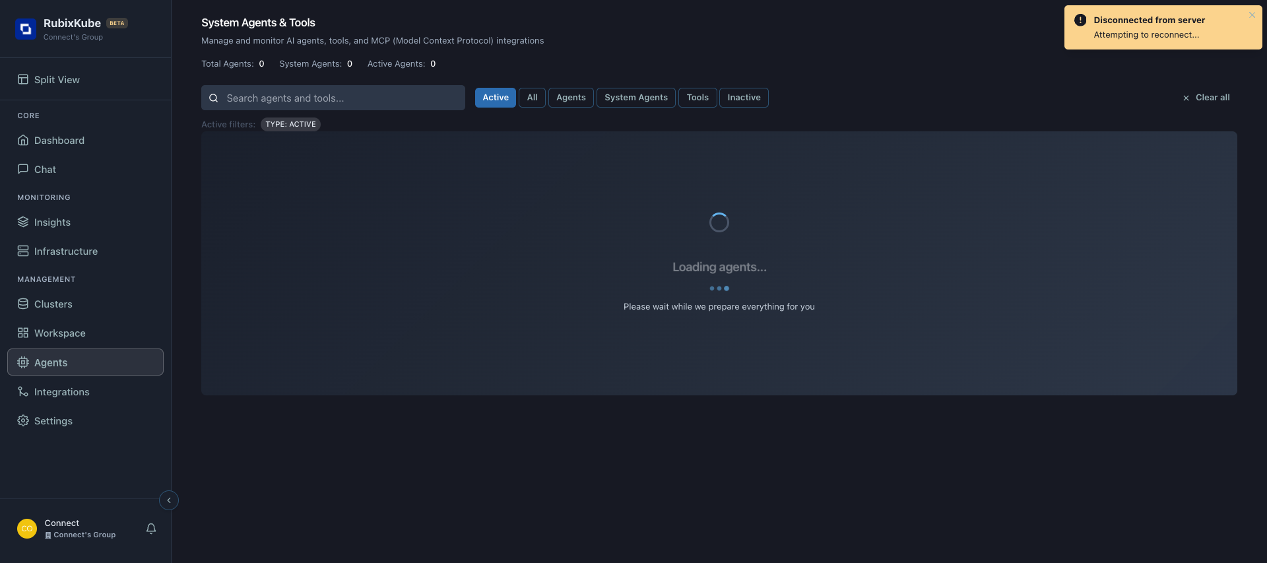Show Inactive agents filter

point(744,98)
